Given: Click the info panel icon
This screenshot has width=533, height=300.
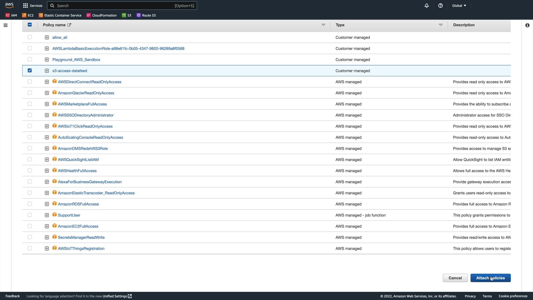Looking at the screenshot, I should point(527,25).
